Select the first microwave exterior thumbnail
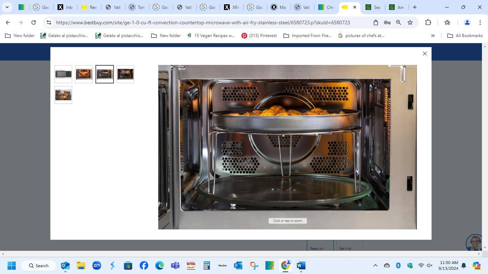The height and width of the screenshot is (274, 488). (63, 74)
